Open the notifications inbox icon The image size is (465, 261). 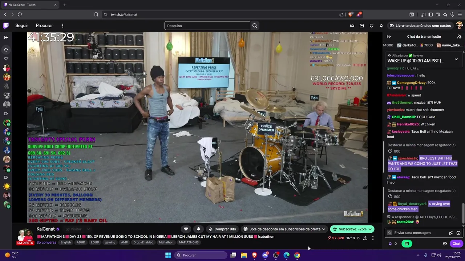(362, 26)
